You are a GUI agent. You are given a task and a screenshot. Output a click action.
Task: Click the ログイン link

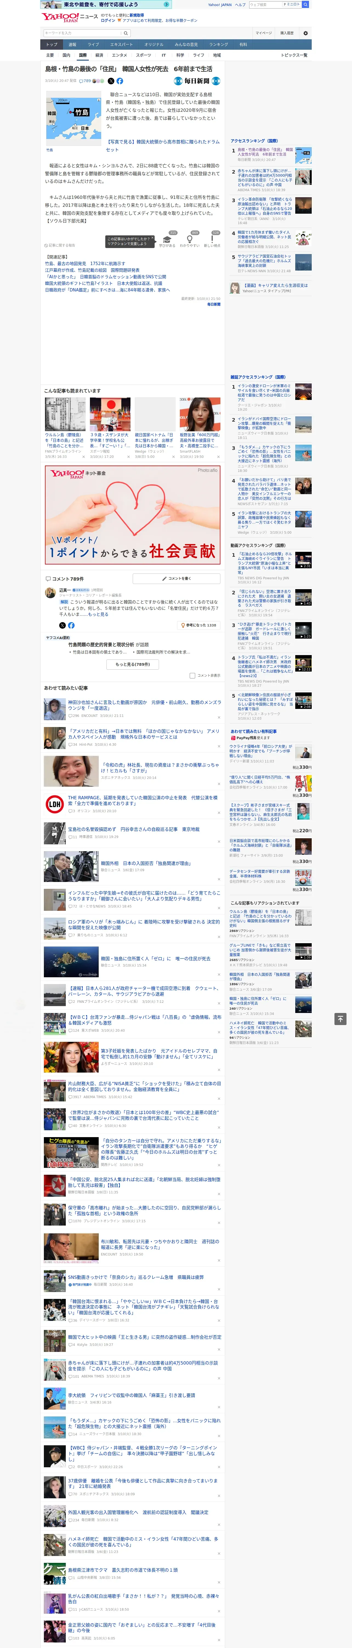(x=108, y=21)
